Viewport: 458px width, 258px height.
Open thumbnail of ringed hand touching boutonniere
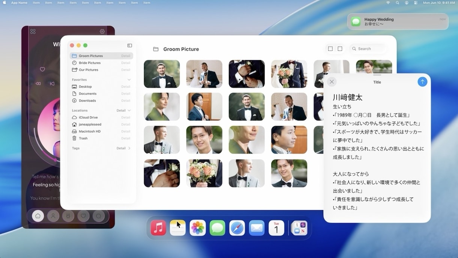coord(162,173)
